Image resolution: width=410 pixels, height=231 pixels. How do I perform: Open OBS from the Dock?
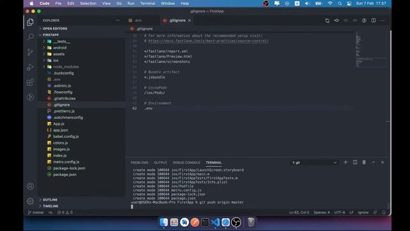[x=236, y=222]
